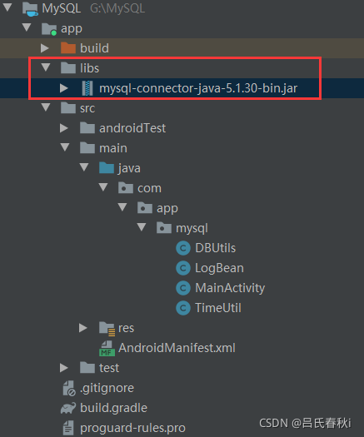Expand the res folder arrow
The width and height of the screenshot is (364, 437).
[83, 328]
